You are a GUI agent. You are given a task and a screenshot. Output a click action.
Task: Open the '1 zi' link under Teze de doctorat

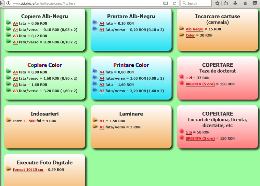189,78
